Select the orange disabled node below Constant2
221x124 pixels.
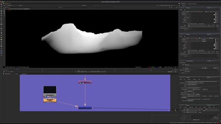50,100
